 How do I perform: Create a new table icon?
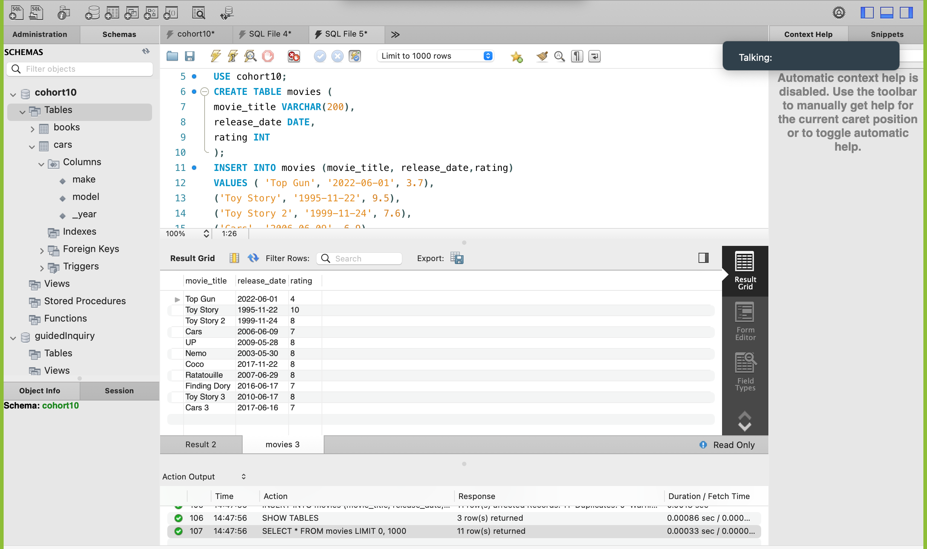tap(112, 13)
